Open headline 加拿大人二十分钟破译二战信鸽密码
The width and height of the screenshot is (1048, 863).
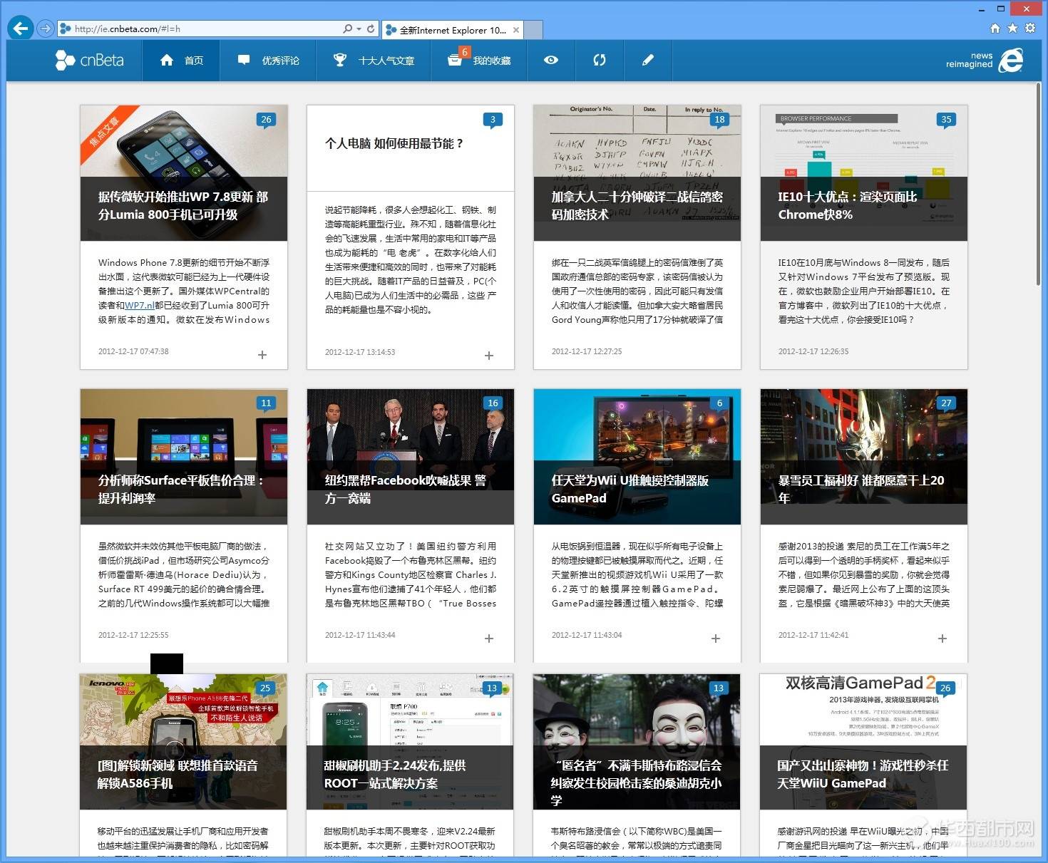(x=637, y=205)
